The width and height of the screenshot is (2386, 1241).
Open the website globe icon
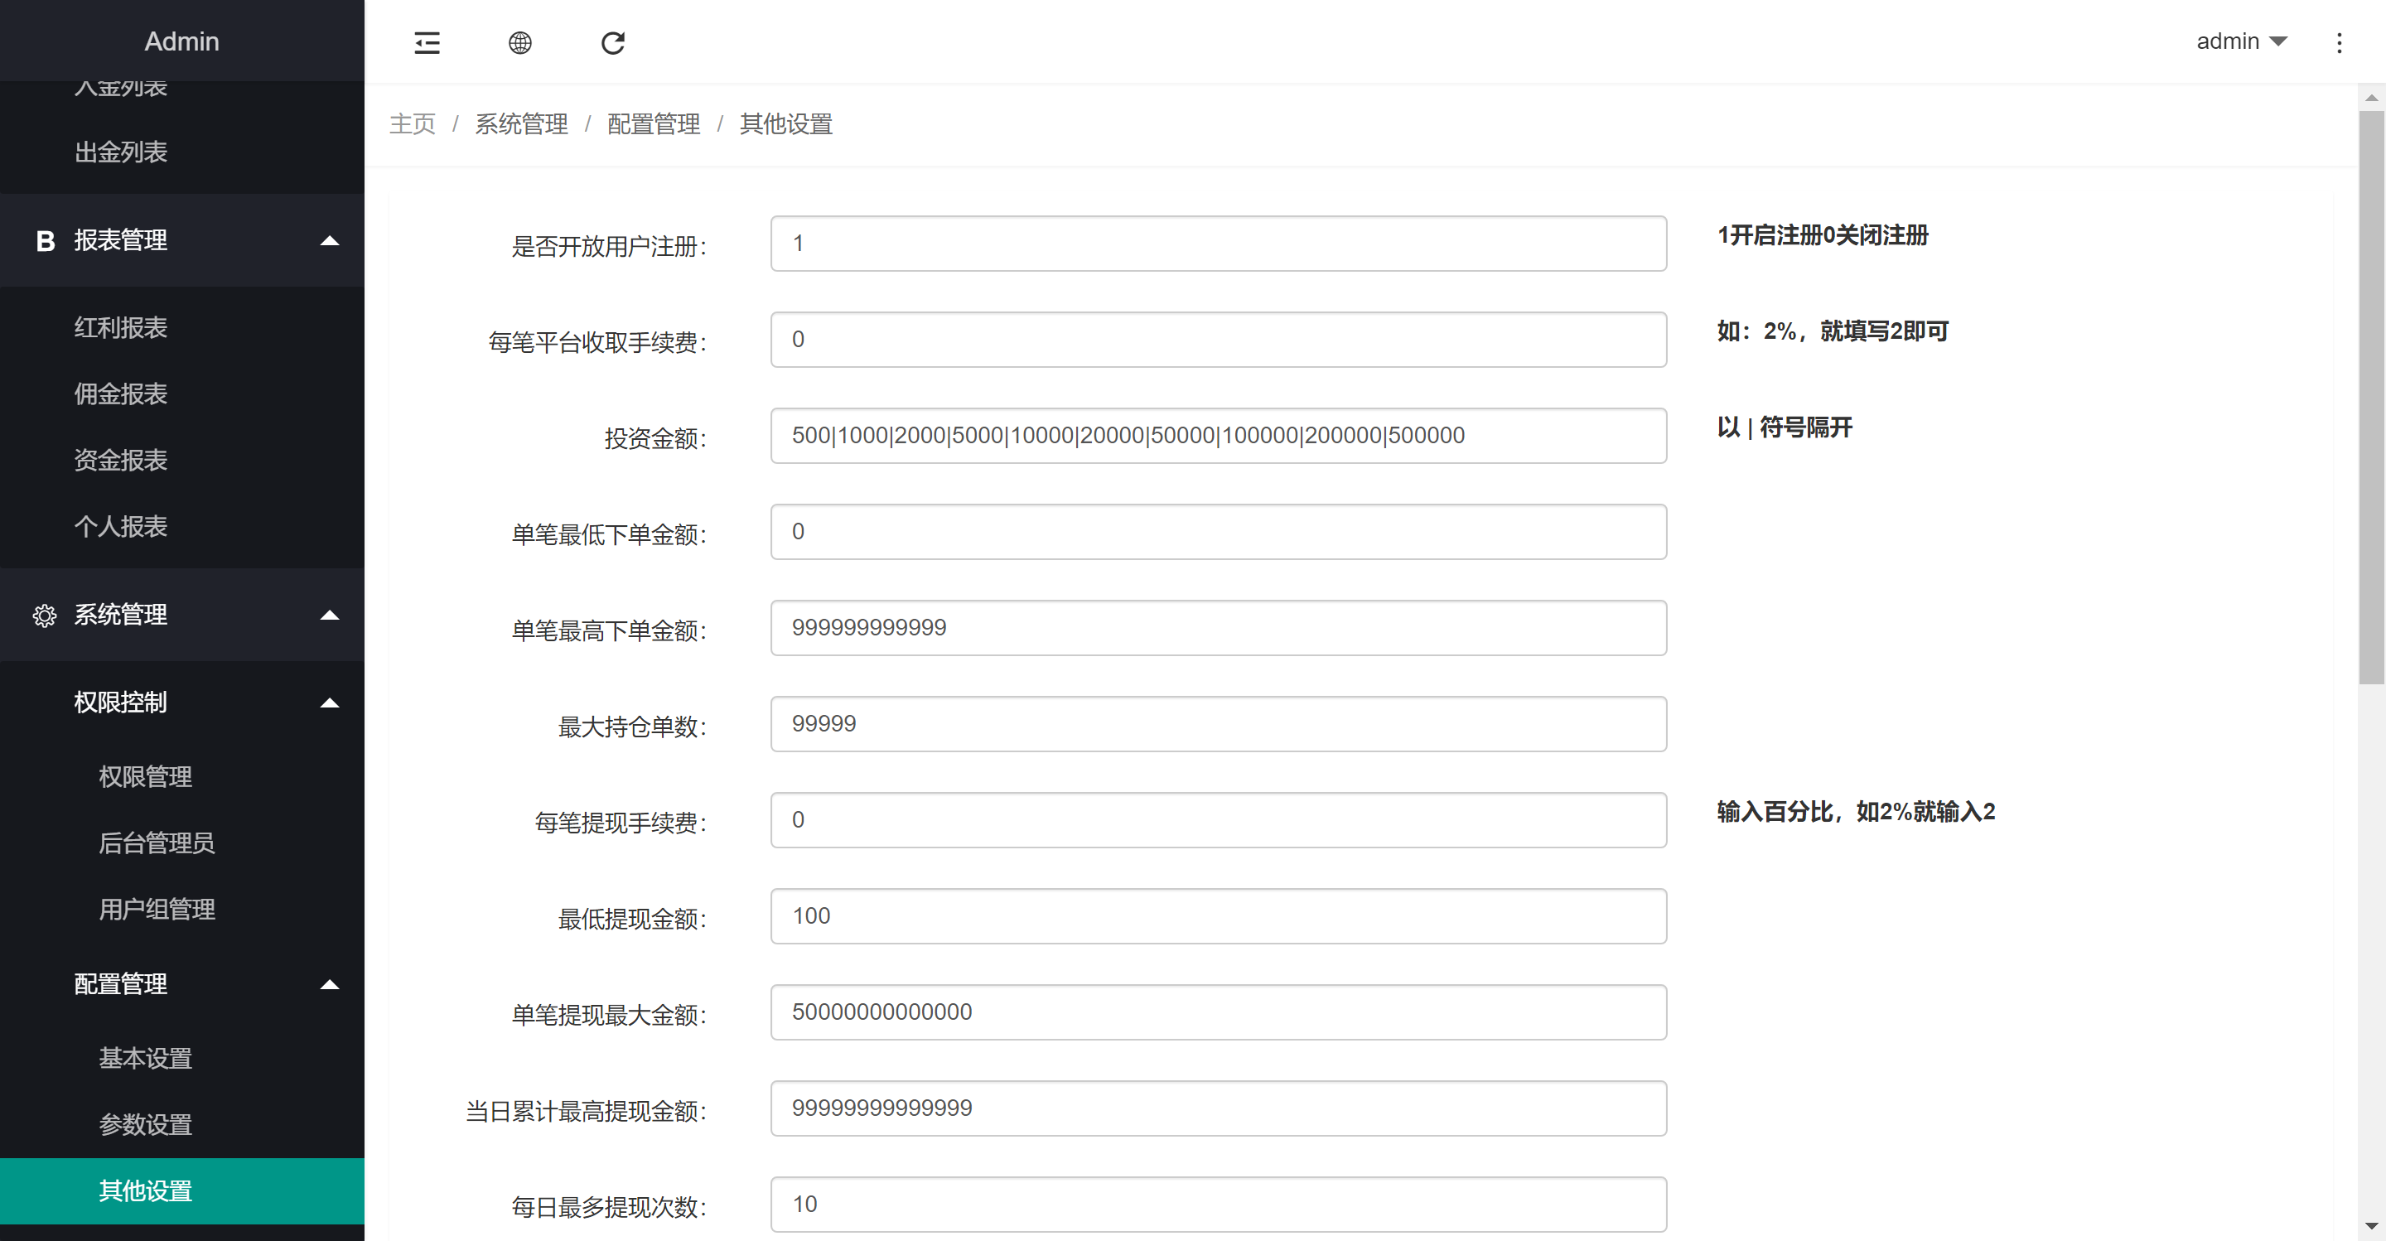[x=520, y=42]
